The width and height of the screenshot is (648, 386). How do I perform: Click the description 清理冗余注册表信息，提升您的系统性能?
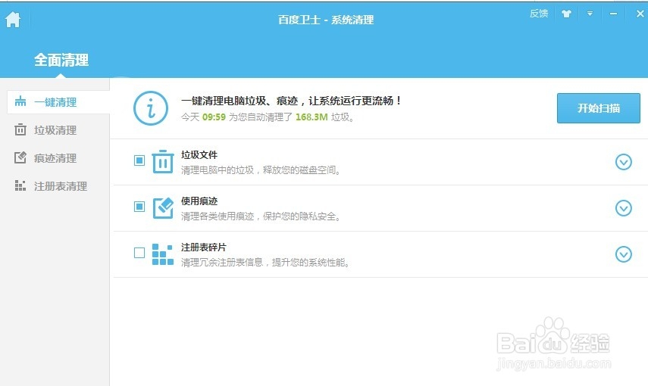click(x=265, y=263)
